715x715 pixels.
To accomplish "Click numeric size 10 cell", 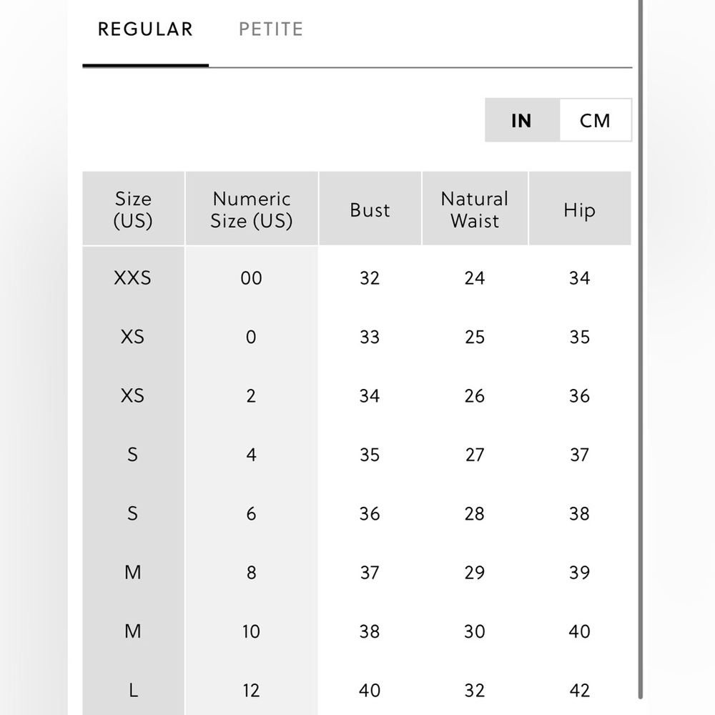I will pyautogui.click(x=251, y=631).
